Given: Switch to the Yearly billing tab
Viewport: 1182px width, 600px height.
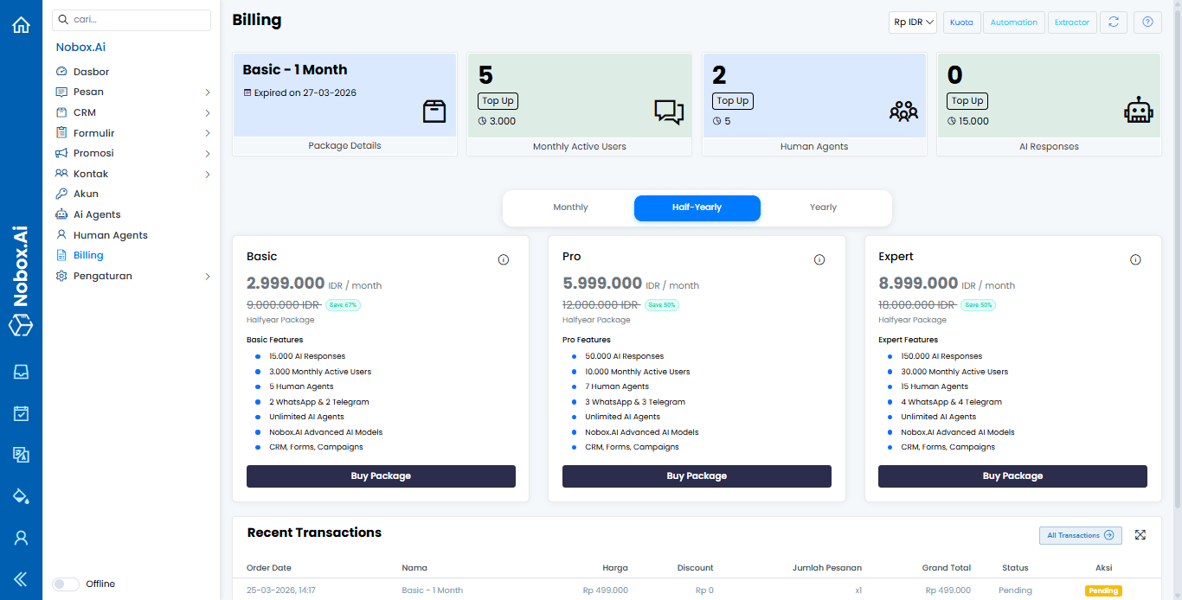Looking at the screenshot, I should click(823, 207).
